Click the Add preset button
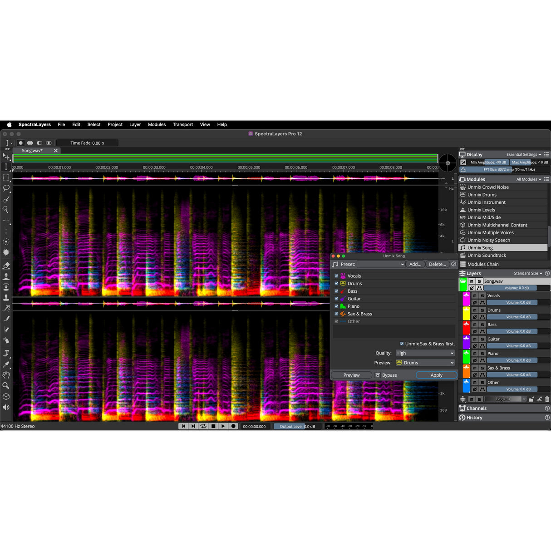 point(414,264)
